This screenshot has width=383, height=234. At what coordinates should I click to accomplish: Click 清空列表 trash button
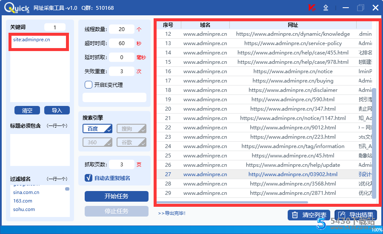click(309, 215)
